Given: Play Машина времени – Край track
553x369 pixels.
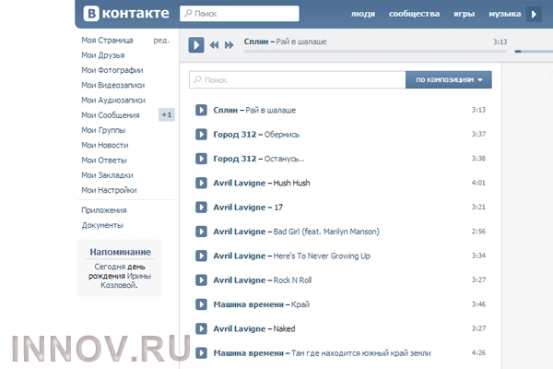Looking at the screenshot, I should [201, 304].
